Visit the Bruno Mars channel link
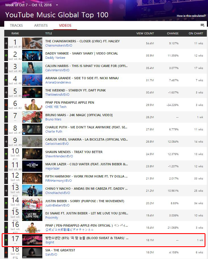 click(x=53, y=119)
